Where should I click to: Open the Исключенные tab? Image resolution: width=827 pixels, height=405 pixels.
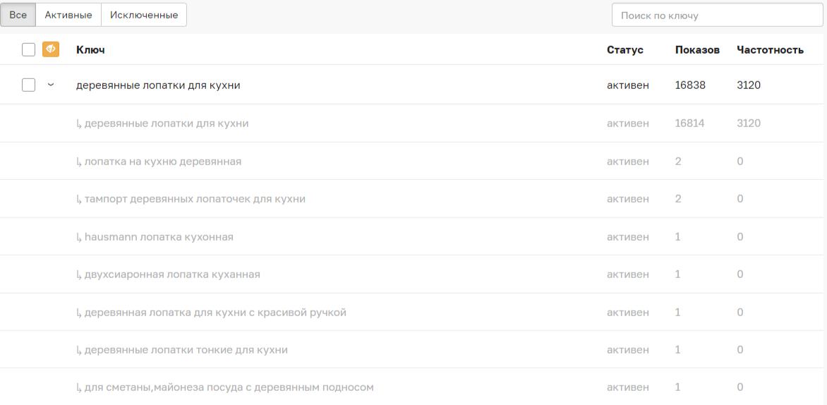click(x=144, y=15)
